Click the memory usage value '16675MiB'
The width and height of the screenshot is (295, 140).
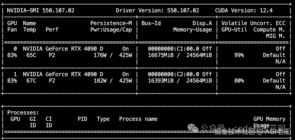161,55
